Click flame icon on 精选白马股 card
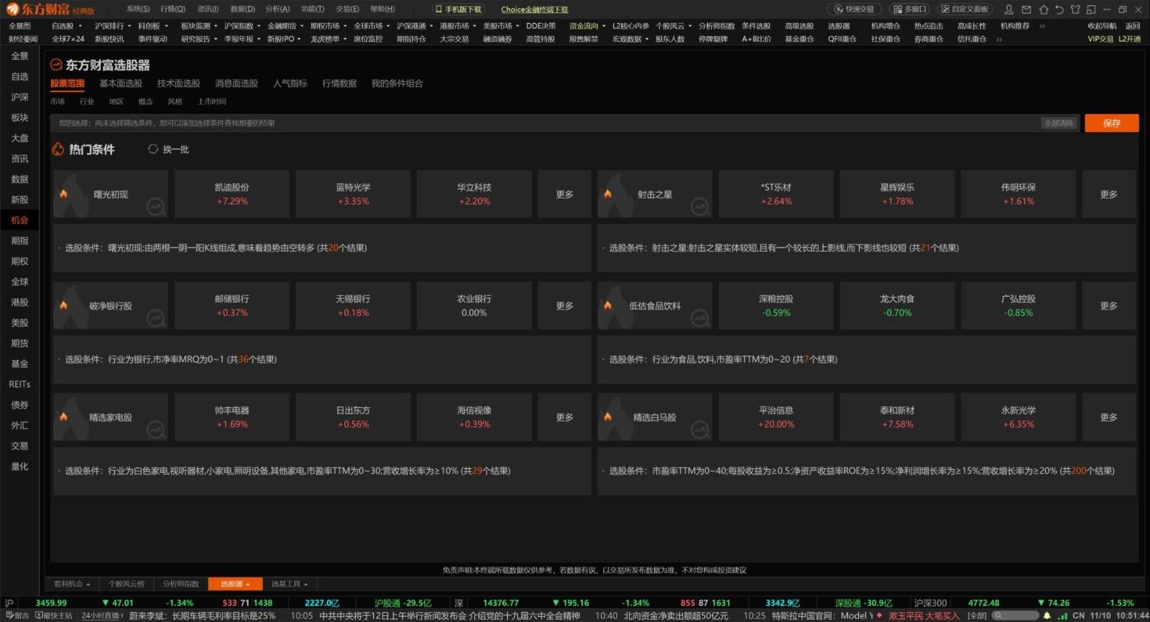 pos(607,417)
